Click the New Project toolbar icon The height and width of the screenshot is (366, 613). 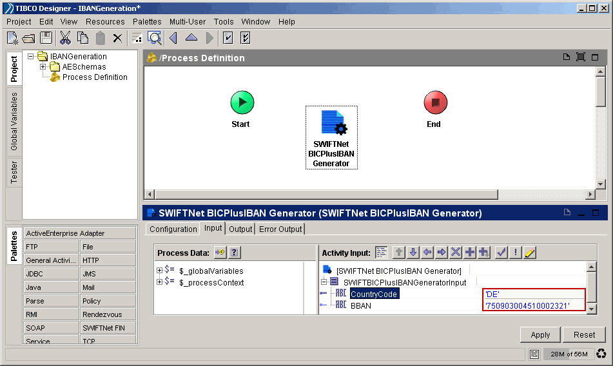[12, 38]
